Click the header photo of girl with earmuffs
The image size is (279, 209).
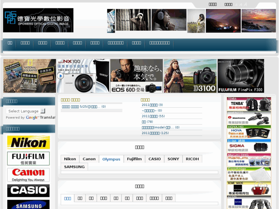point(169,20)
